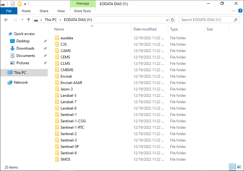Refresh the folder with the refresh icon
This screenshot has width=244, height=171.
point(173,20)
